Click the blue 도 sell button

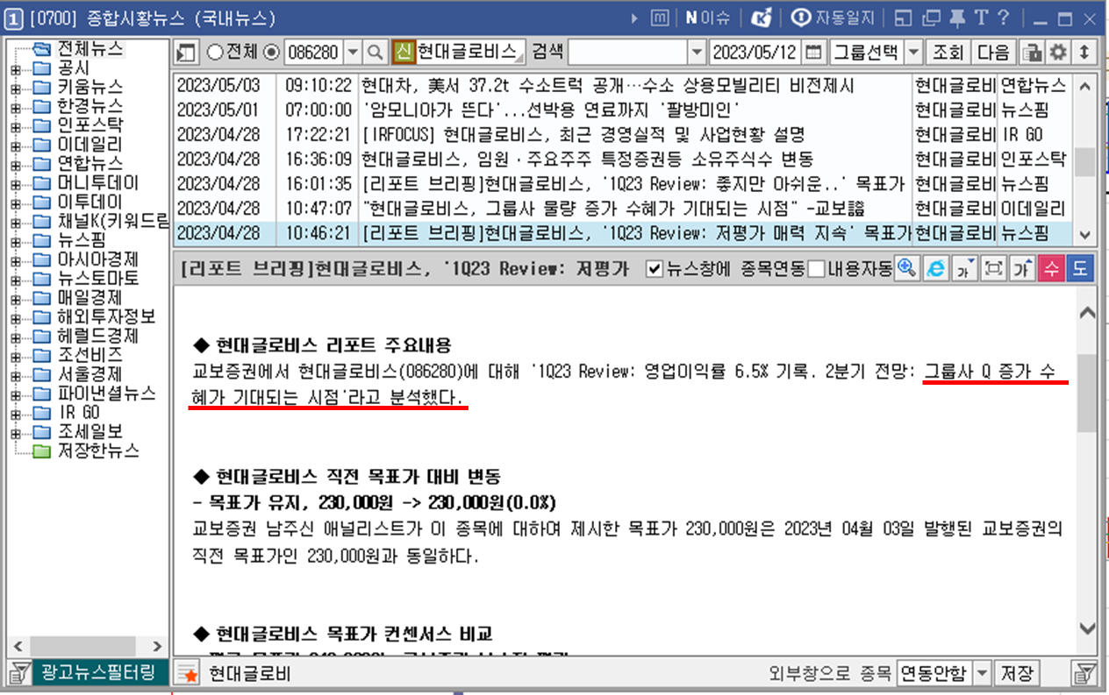tap(1079, 269)
